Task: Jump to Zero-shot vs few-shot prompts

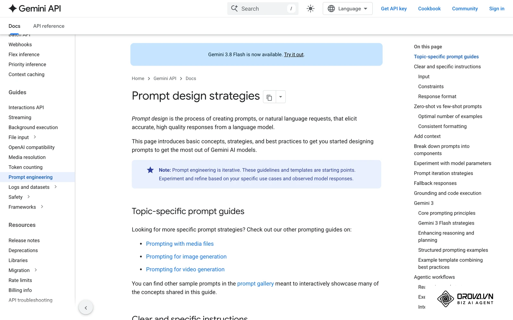Action: point(448,106)
